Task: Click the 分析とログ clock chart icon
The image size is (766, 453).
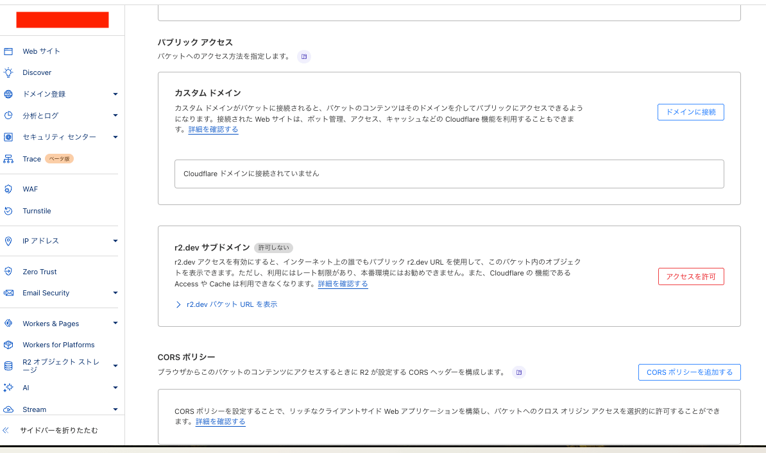Action: click(x=8, y=116)
